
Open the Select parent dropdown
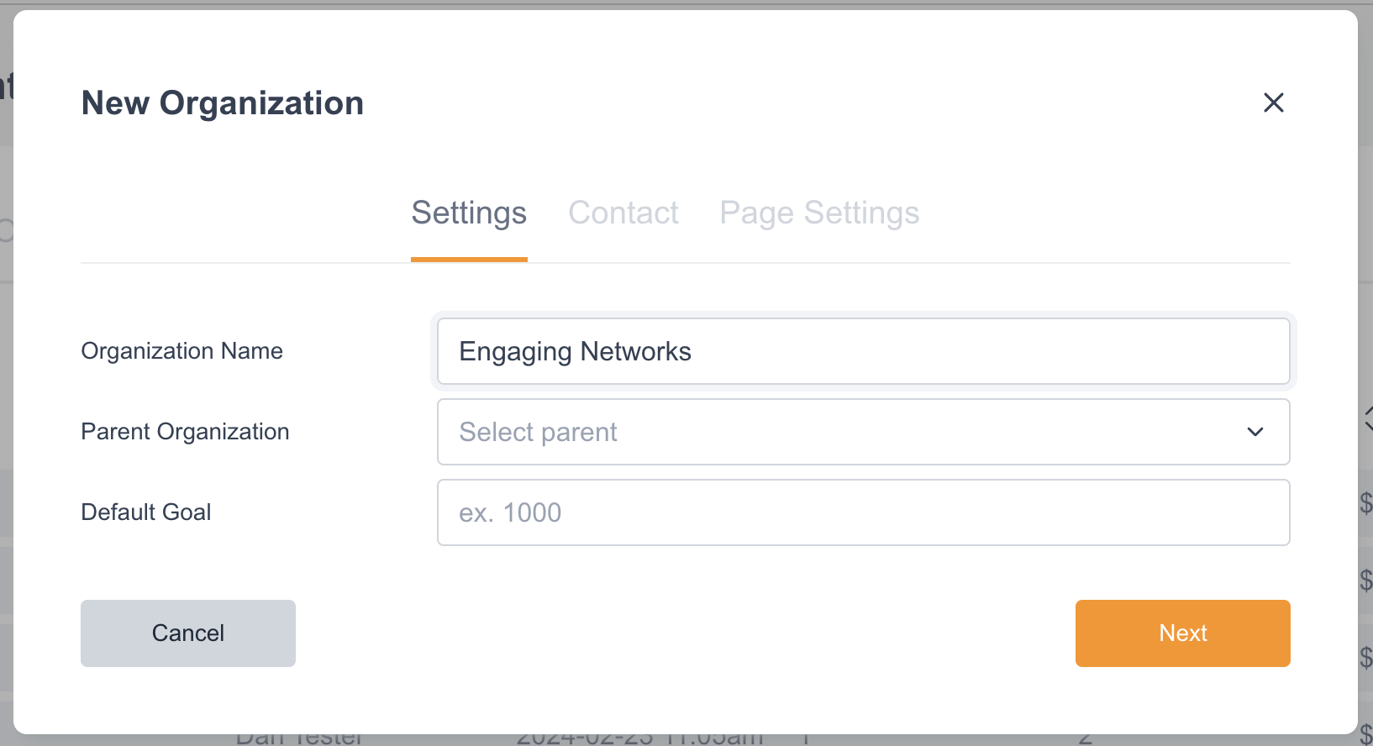840,432
